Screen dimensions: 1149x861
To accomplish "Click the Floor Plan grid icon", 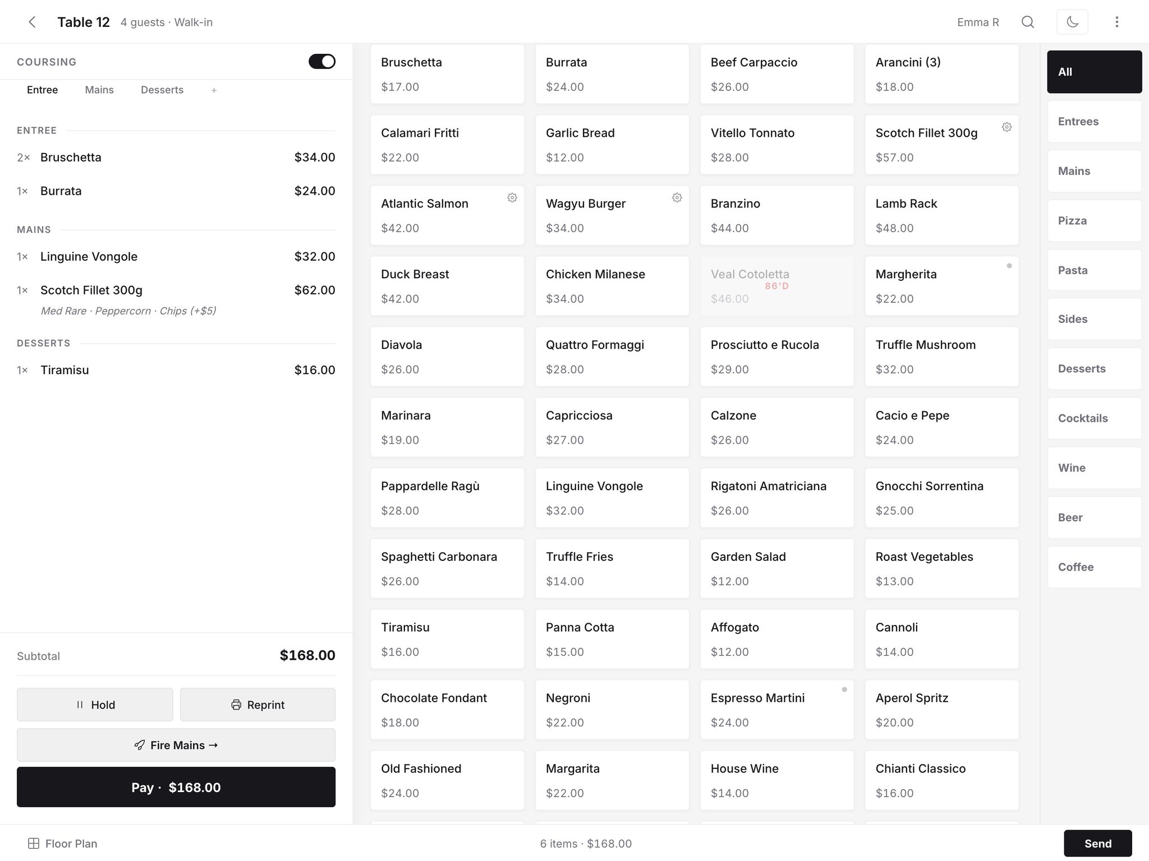I will pyautogui.click(x=34, y=844).
